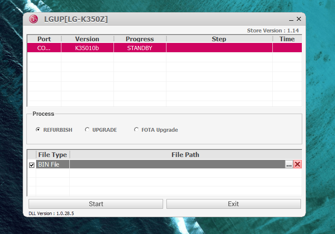Screen dimensions: 335x234
Task: Click the Store Version 1.14 label
Action: point(273,31)
